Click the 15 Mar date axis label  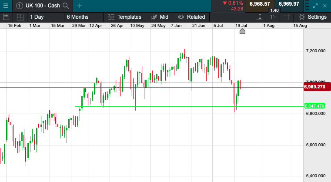click(57, 26)
